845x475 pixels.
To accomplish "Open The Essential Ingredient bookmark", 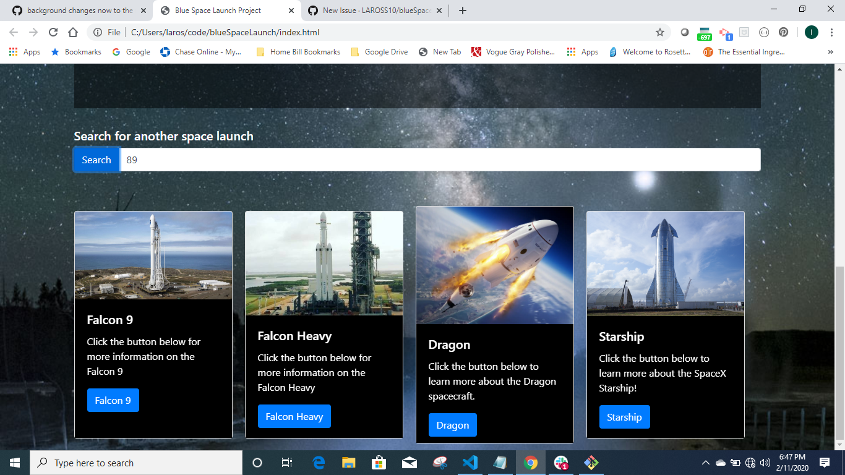I will tap(744, 52).
